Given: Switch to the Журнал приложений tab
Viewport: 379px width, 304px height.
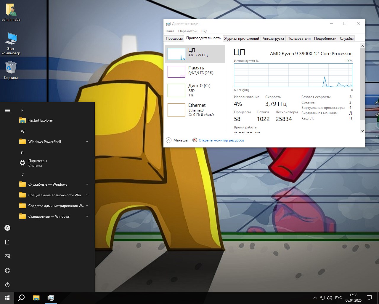Looking at the screenshot, I should coord(242,39).
